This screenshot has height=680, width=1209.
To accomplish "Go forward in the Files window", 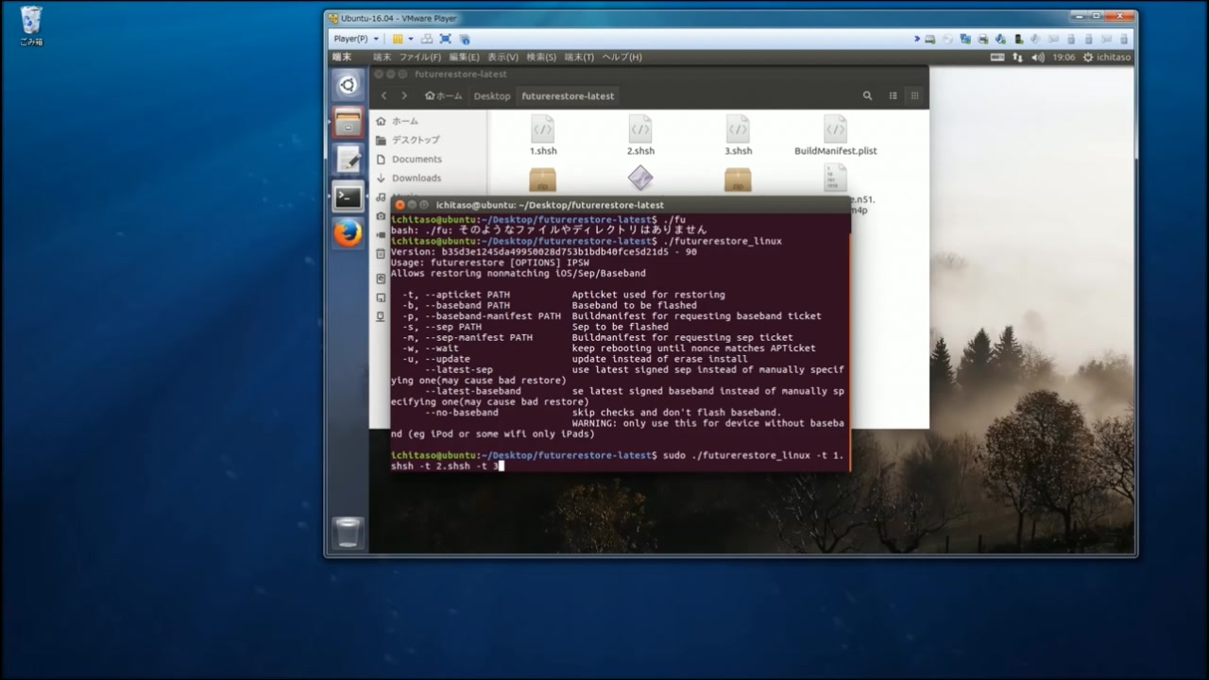I will pyautogui.click(x=404, y=95).
